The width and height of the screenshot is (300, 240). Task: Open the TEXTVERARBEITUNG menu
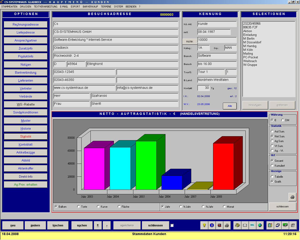46,6
